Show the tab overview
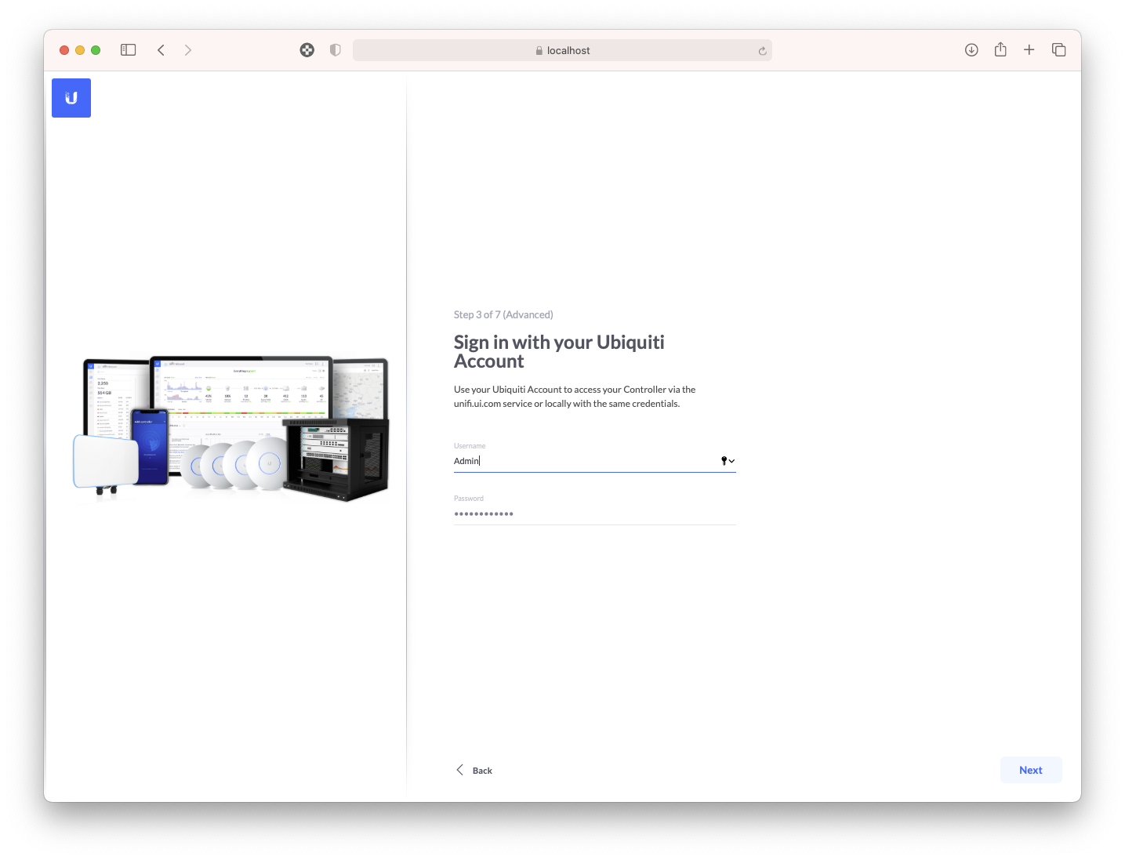The image size is (1125, 860). [x=1058, y=50]
